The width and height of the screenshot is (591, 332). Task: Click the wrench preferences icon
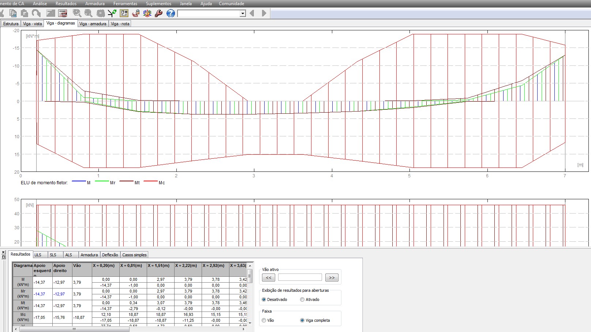158,14
